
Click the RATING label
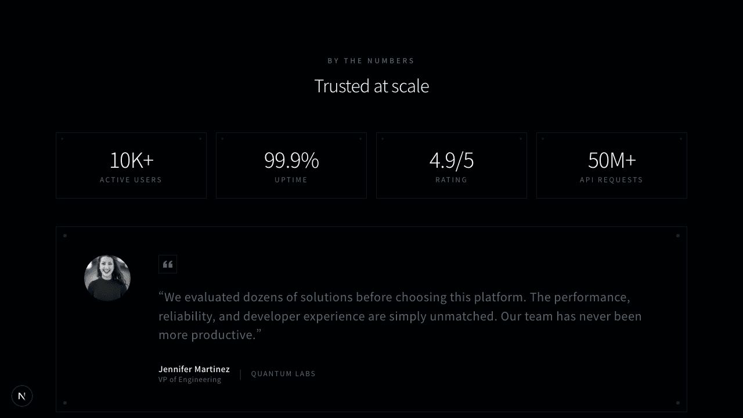coord(452,180)
